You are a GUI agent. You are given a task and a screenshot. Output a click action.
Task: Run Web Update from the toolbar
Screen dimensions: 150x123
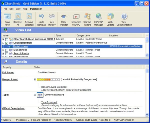pos(110,17)
